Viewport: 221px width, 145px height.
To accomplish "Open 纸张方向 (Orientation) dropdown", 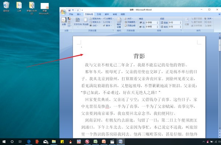I will point(96,19).
